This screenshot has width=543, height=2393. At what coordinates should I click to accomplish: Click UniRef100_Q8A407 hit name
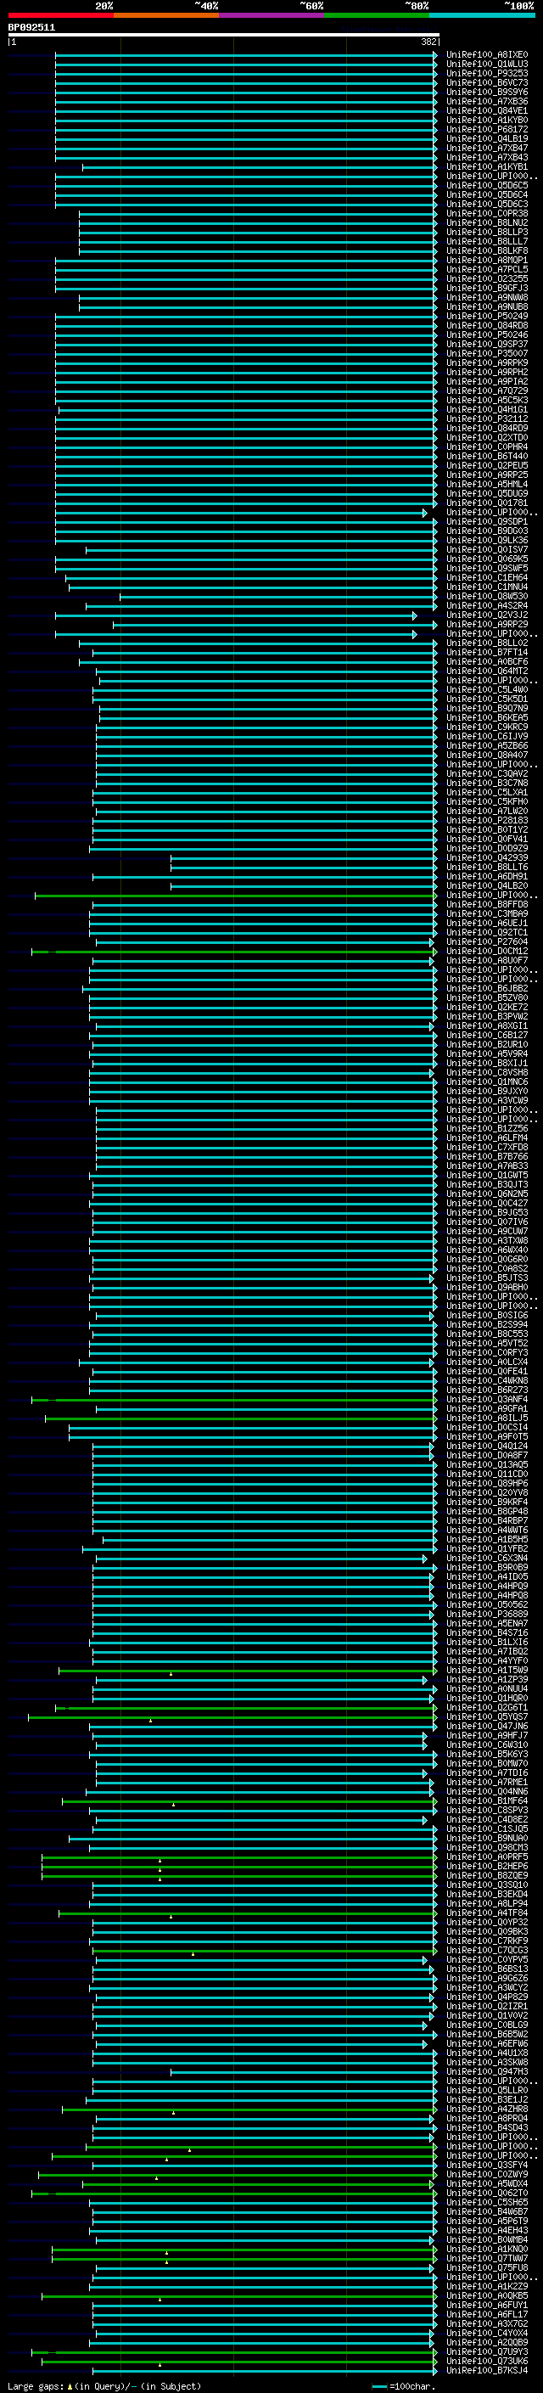click(487, 756)
